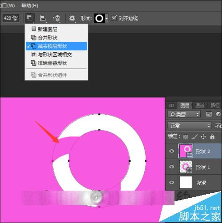Click the 420 像素 size input field
Image resolution: width=222 pixels, height=223 pixels.
coord(11,18)
